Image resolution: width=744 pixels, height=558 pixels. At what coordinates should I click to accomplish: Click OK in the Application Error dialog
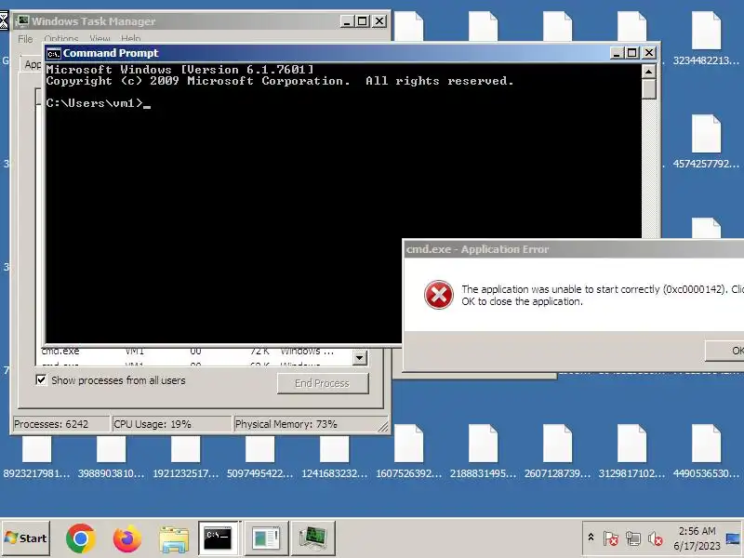[x=724, y=351]
